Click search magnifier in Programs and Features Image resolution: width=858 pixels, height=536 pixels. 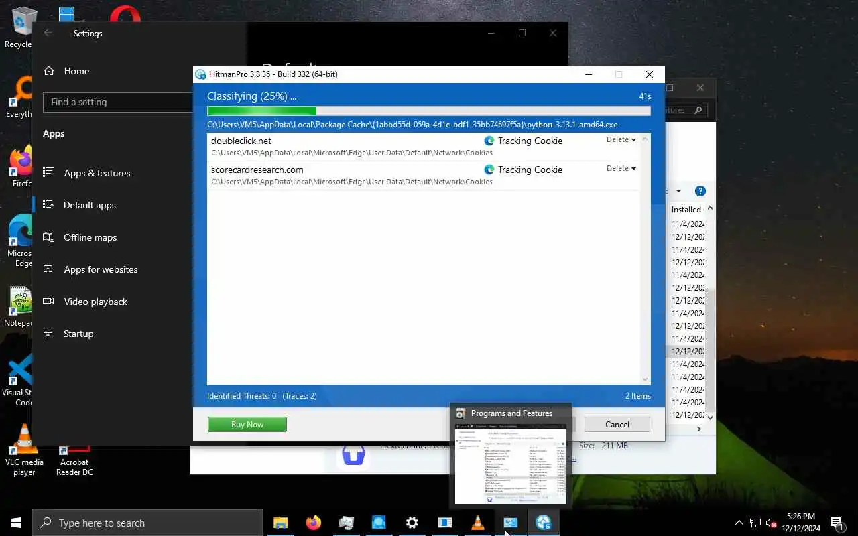(x=698, y=110)
